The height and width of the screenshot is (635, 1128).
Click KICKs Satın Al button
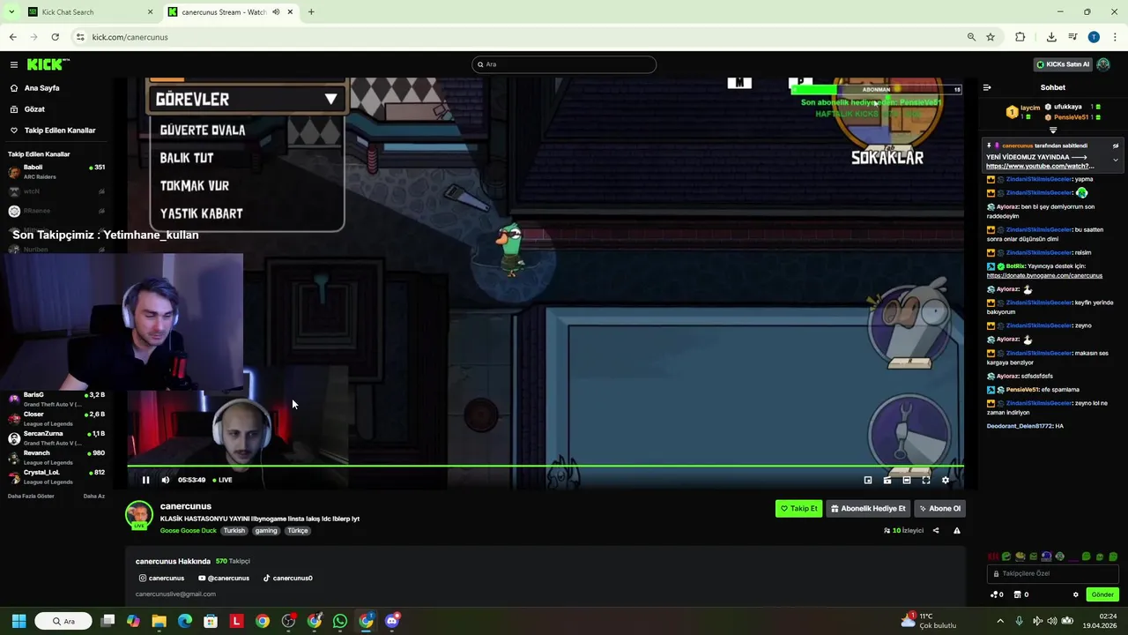coord(1063,64)
